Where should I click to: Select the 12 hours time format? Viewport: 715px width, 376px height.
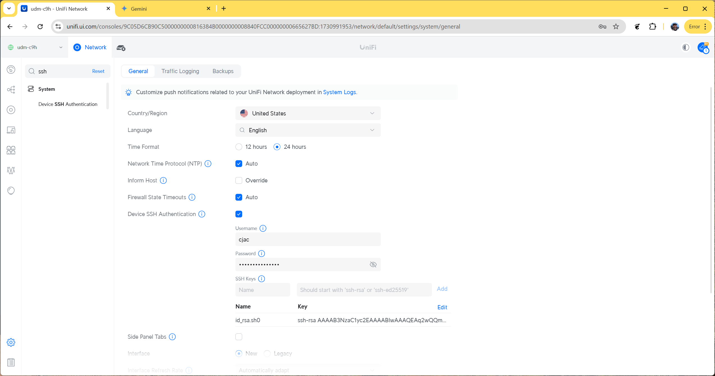point(239,147)
